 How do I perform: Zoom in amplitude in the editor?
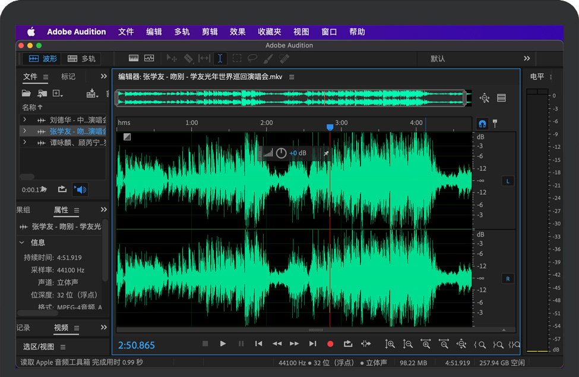[x=390, y=344]
